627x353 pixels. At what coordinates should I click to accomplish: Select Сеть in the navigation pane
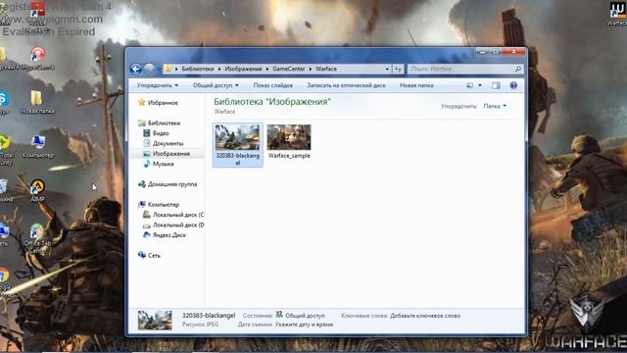point(149,255)
